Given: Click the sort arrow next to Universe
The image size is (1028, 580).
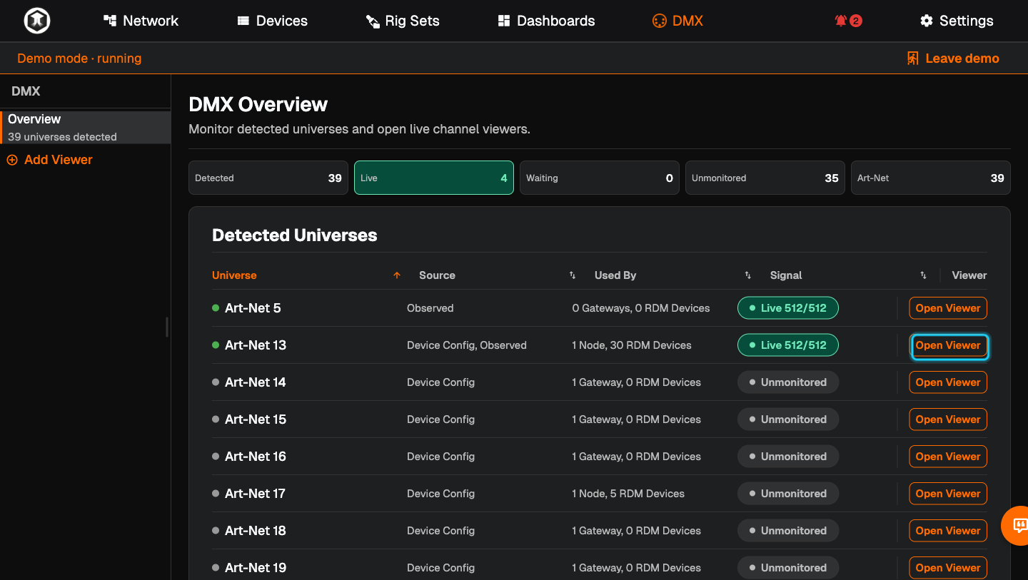Looking at the screenshot, I should click(x=397, y=275).
